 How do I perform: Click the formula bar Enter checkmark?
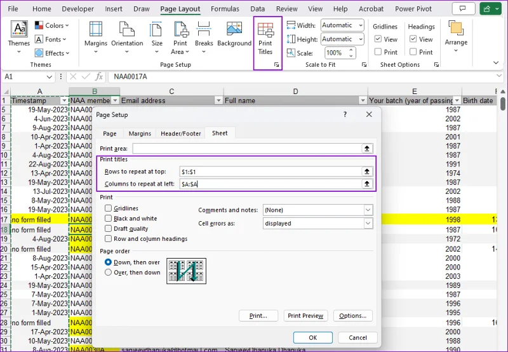pyautogui.click(x=86, y=76)
